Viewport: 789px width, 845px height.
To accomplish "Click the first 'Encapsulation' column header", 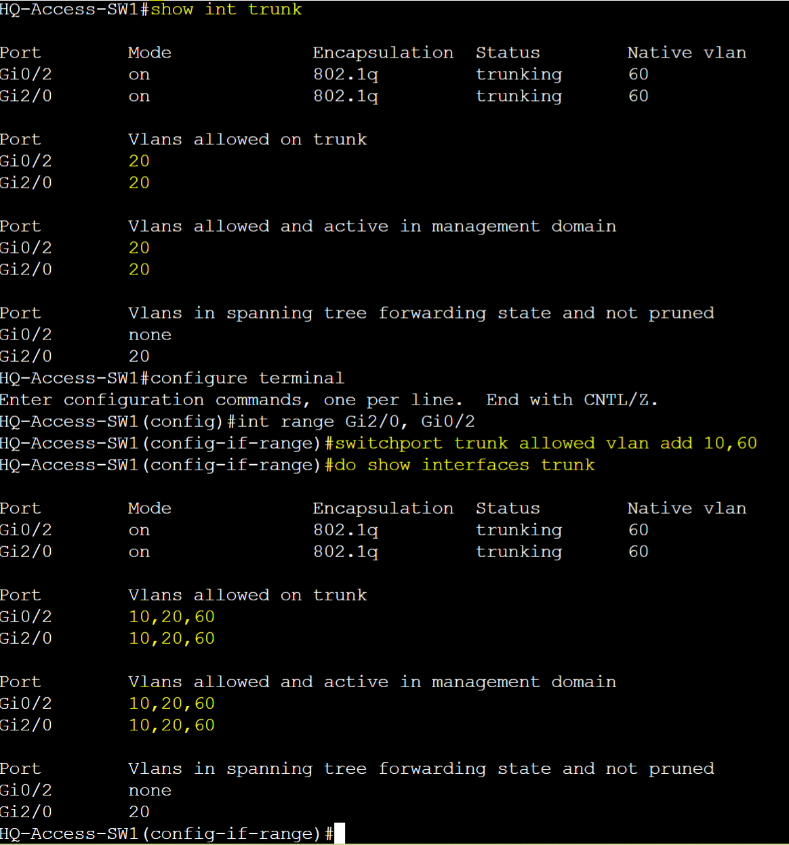I will (383, 53).
